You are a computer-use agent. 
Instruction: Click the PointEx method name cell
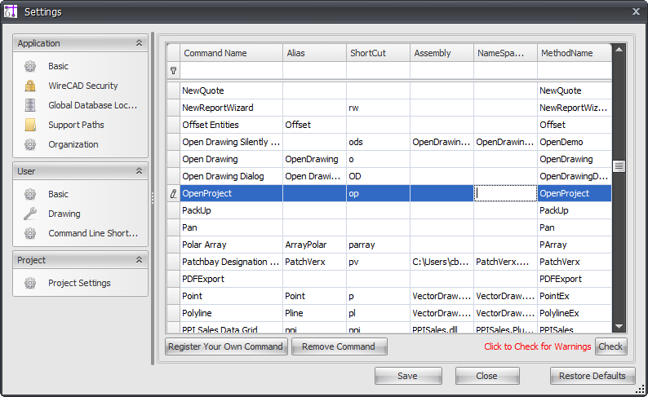(575, 296)
